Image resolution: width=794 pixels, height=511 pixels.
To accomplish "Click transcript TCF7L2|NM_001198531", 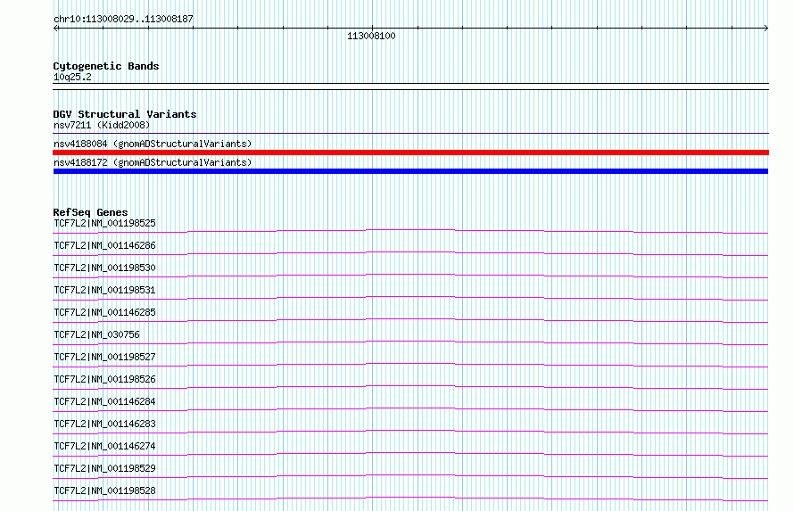I will 104,290.
